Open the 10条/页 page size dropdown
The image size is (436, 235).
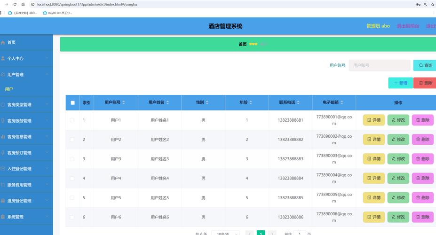[x=225, y=233]
